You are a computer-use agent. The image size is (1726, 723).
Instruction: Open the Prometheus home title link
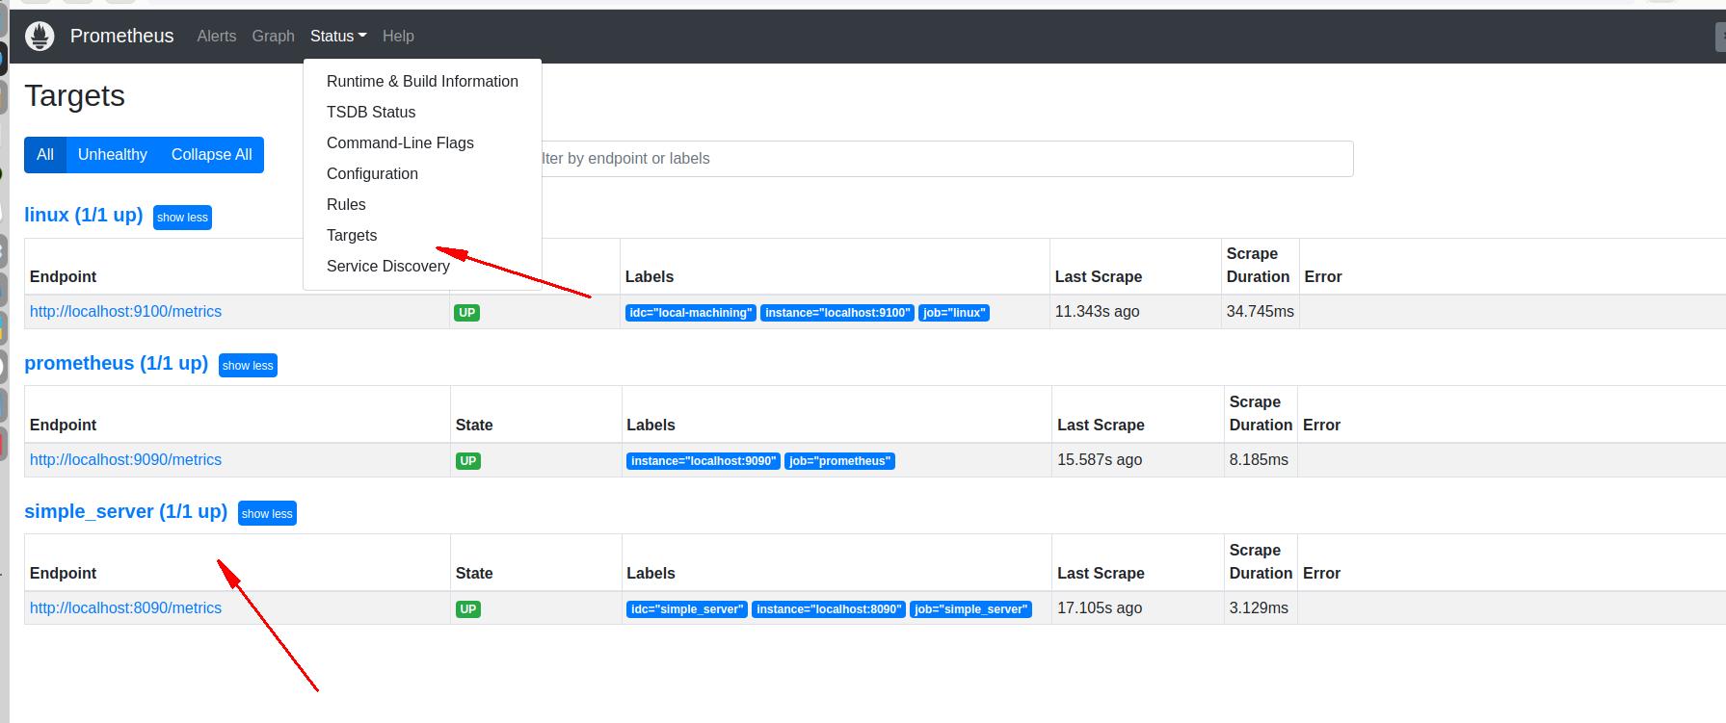pyautogui.click(x=121, y=36)
